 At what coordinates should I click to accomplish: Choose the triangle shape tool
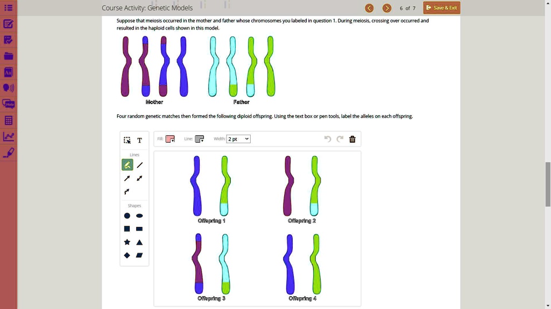tap(139, 242)
